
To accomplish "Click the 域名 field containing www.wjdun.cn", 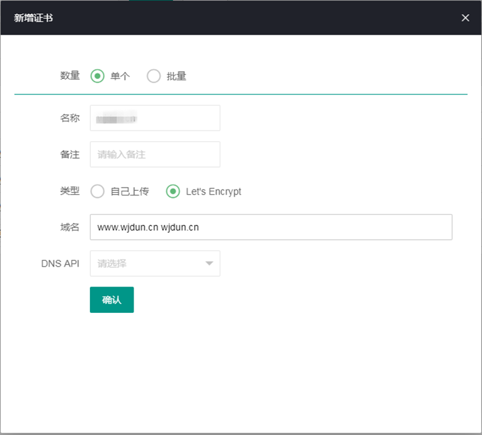I will [271, 227].
